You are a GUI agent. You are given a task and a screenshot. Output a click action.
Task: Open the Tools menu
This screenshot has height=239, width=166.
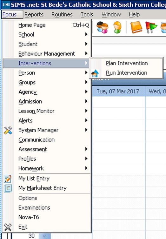point(87,14)
